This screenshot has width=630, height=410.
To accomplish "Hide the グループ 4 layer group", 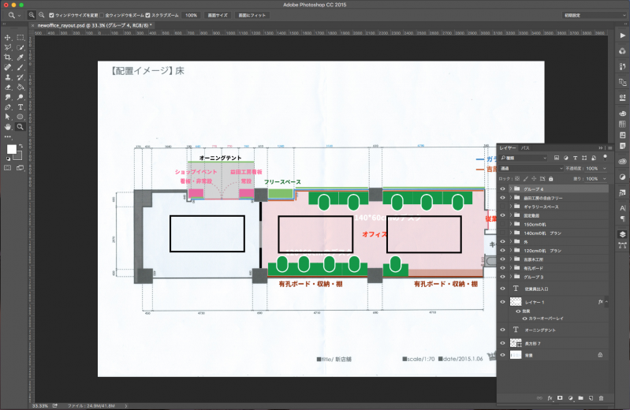I will (x=502, y=189).
